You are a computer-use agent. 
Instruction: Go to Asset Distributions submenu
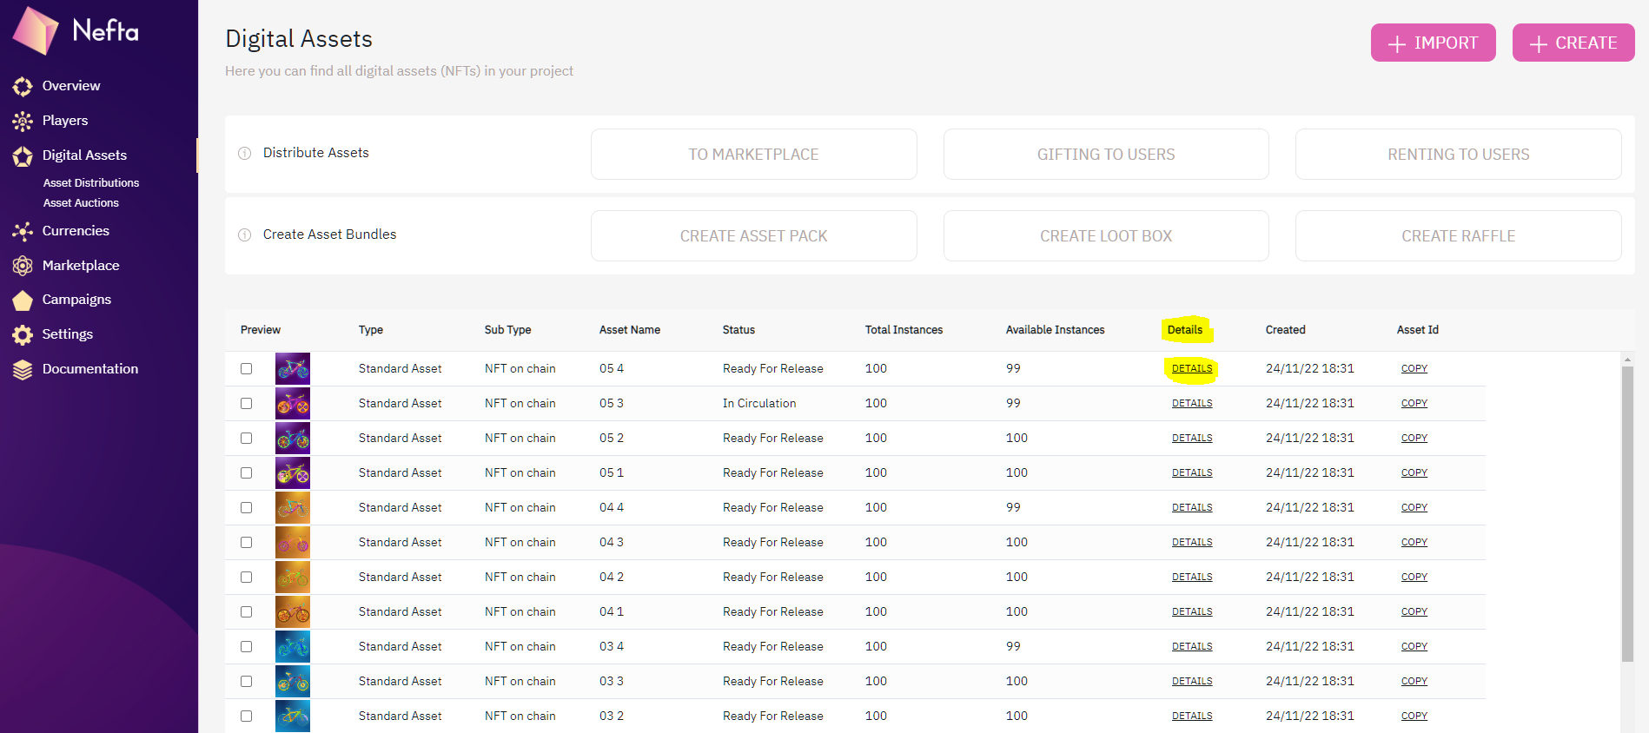(x=91, y=183)
